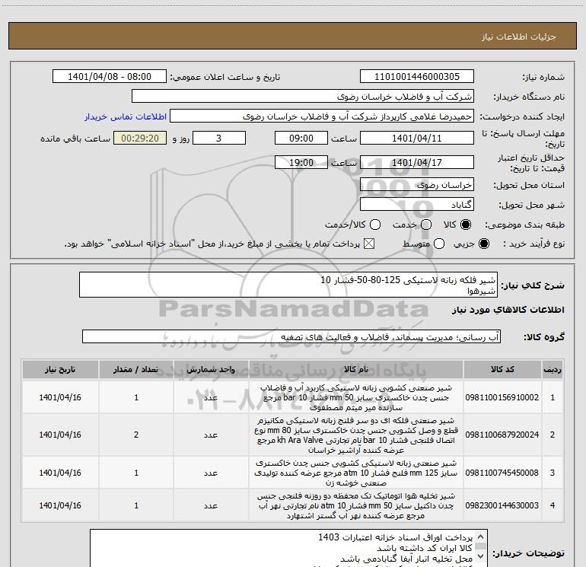Click the تعداد / مقدار column header
This screenshot has width=586, height=567.
pos(136,370)
